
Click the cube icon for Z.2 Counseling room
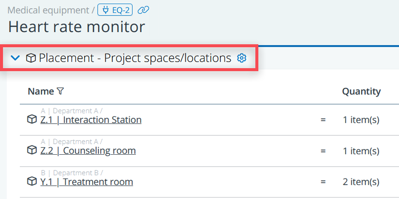tap(32, 150)
